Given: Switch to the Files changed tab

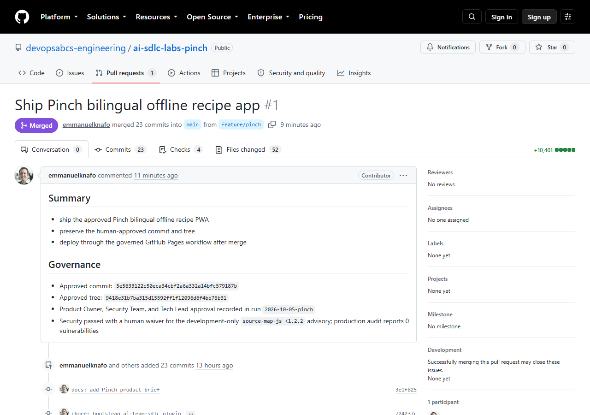Looking at the screenshot, I should click(x=248, y=149).
